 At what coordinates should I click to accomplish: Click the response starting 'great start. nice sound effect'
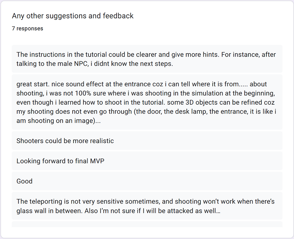[147, 102]
